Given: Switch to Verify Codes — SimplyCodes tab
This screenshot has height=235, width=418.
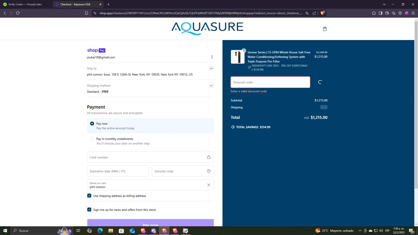Looking at the screenshot, I should click(25, 4).
